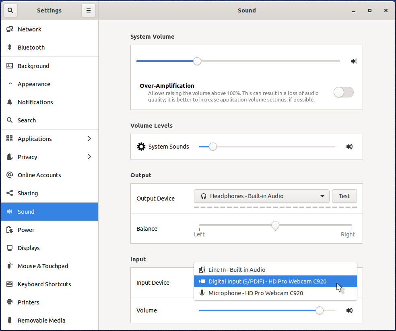Center the Balance slider handle
This screenshot has width=396, height=331.
pyautogui.click(x=275, y=225)
